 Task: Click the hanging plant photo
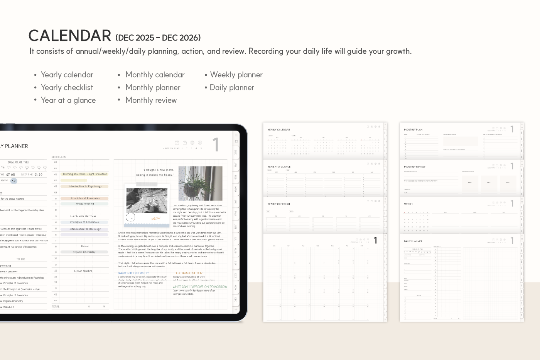click(200, 183)
